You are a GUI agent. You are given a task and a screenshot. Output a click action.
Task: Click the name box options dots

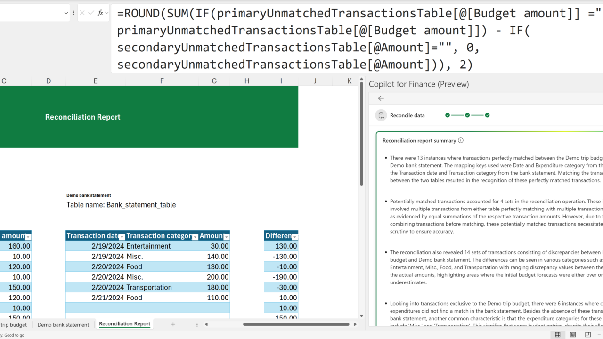point(73,13)
